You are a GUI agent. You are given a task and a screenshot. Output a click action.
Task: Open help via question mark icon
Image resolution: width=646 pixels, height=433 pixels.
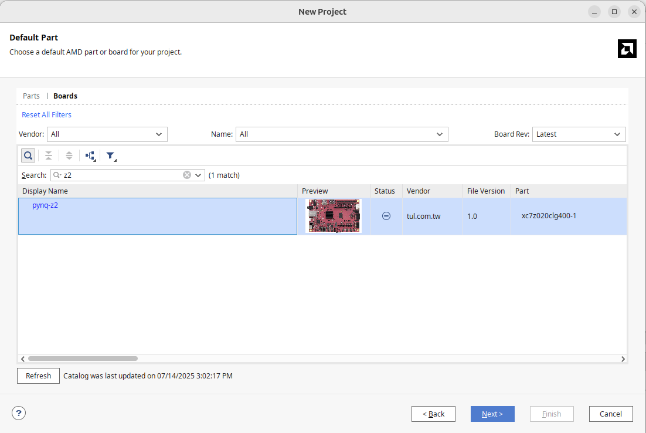(19, 413)
